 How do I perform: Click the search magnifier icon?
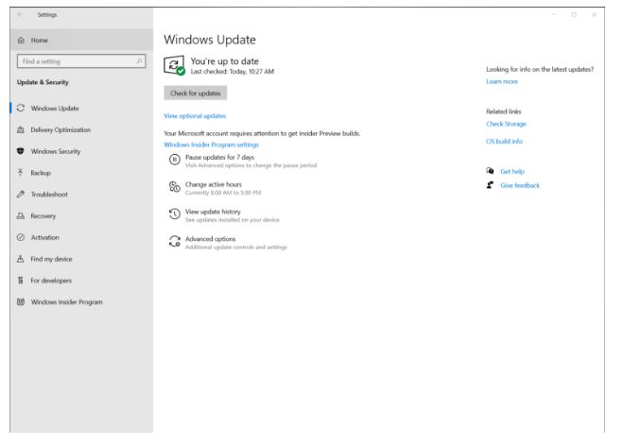pyautogui.click(x=140, y=61)
